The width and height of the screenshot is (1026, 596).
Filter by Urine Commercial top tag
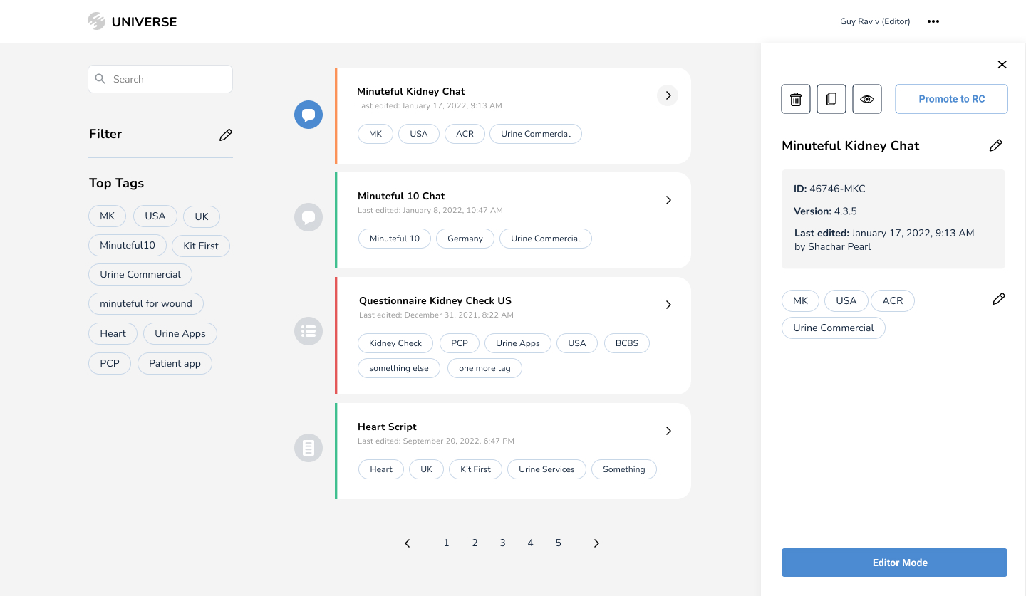(x=140, y=274)
